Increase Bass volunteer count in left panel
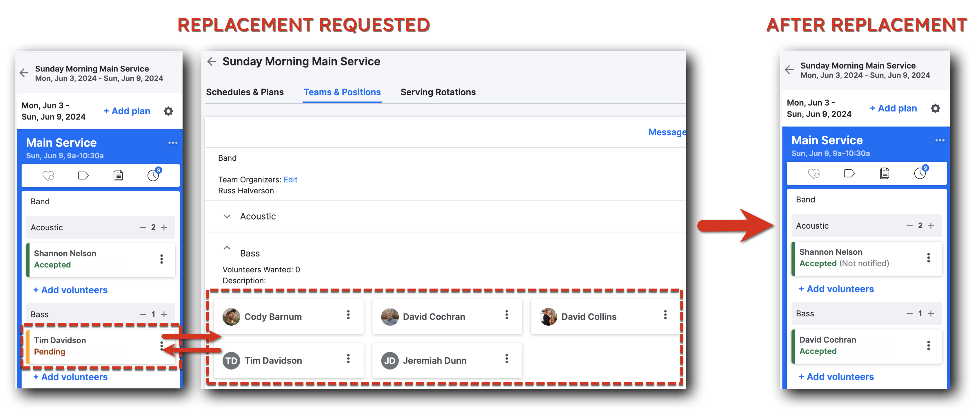This screenshot has width=979, height=411. tap(164, 314)
